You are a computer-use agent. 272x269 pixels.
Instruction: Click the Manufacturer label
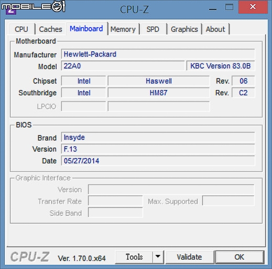35,55
